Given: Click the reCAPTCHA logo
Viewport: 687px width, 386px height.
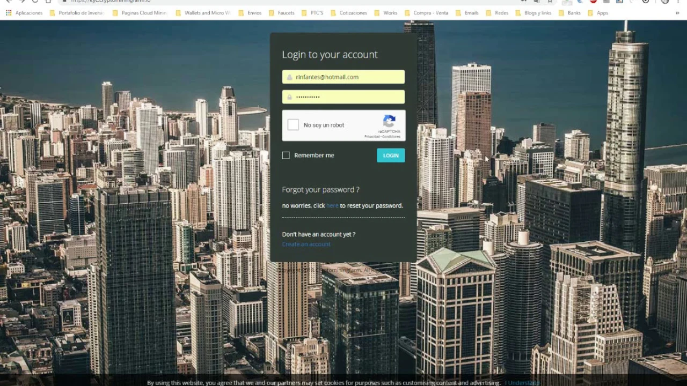Looking at the screenshot, I should pos(389,121).
